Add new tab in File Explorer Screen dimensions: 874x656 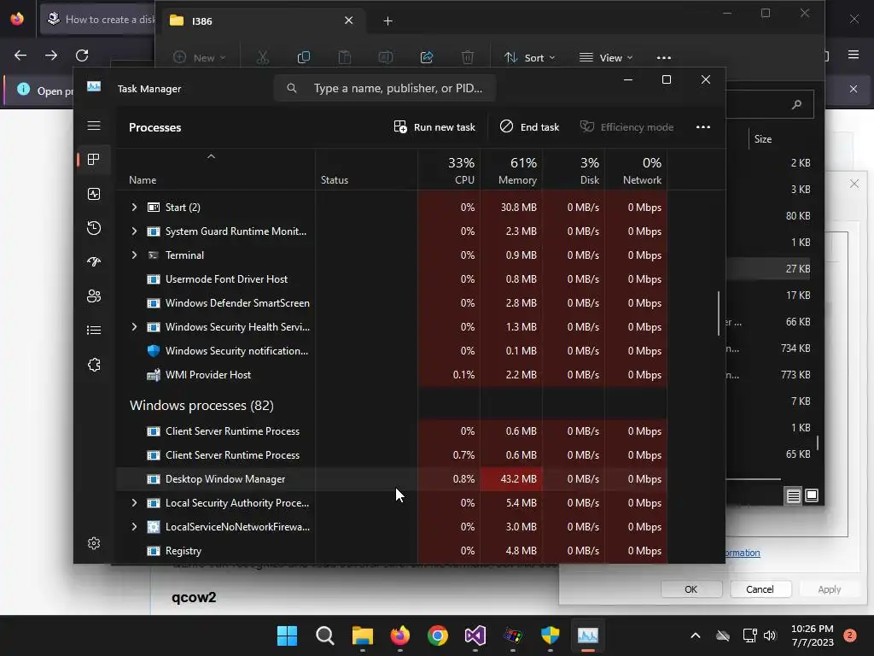388,21
